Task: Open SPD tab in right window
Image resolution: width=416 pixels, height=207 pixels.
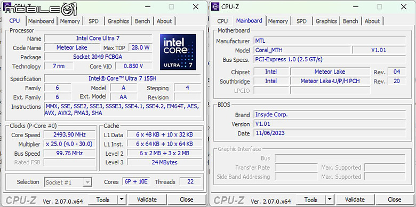Action: pyautogui.click(x=301, y=21)
